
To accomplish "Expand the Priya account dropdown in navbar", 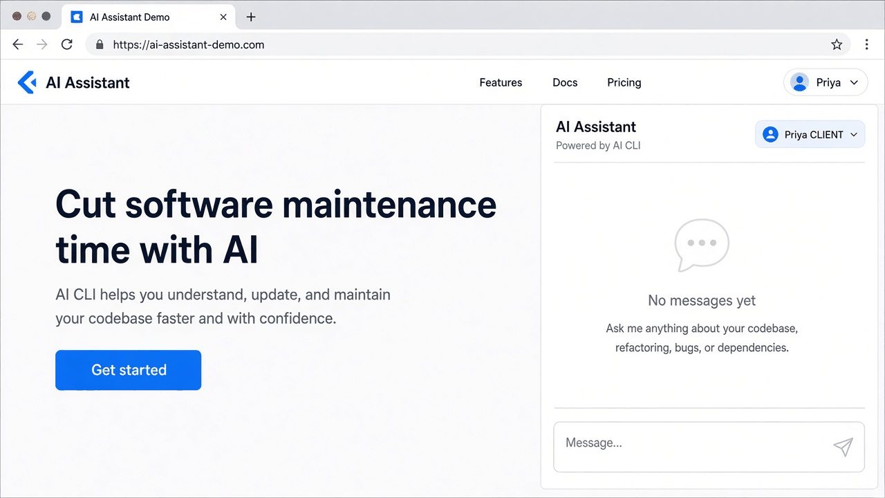I will [826, 82].
